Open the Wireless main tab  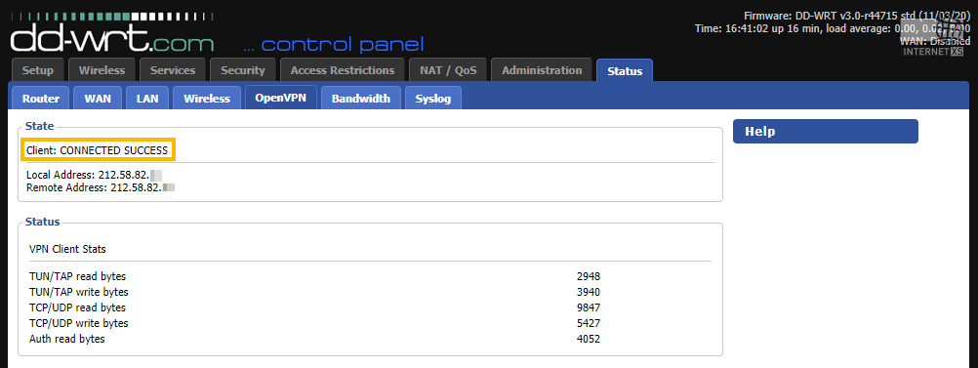[102, 70]
